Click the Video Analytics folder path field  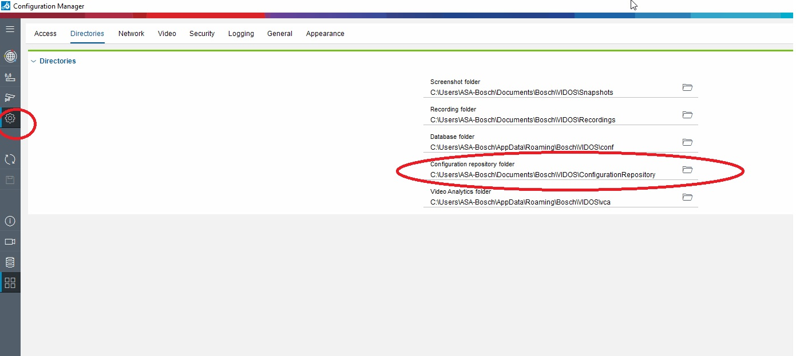click(549, 202)
